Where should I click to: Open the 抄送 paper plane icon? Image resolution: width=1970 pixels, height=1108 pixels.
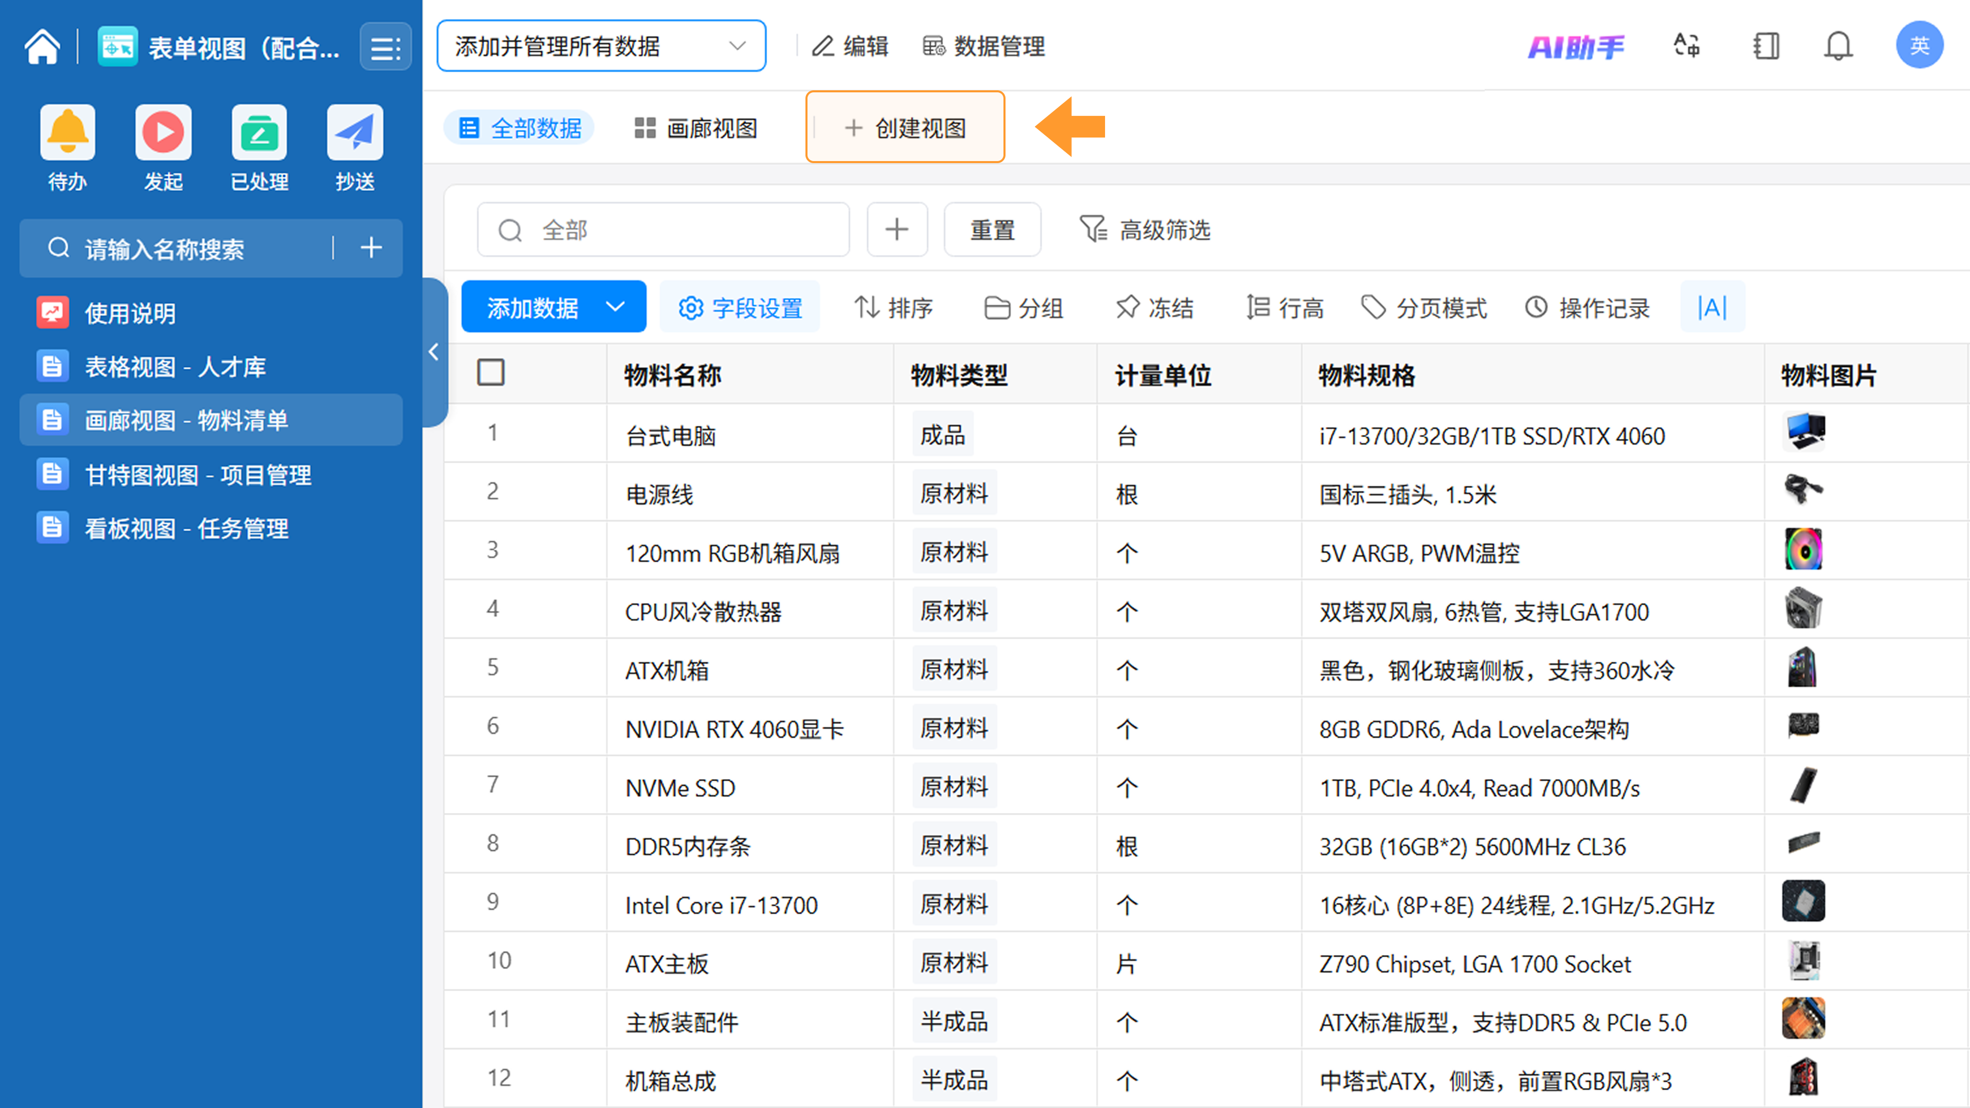point(355,132)
